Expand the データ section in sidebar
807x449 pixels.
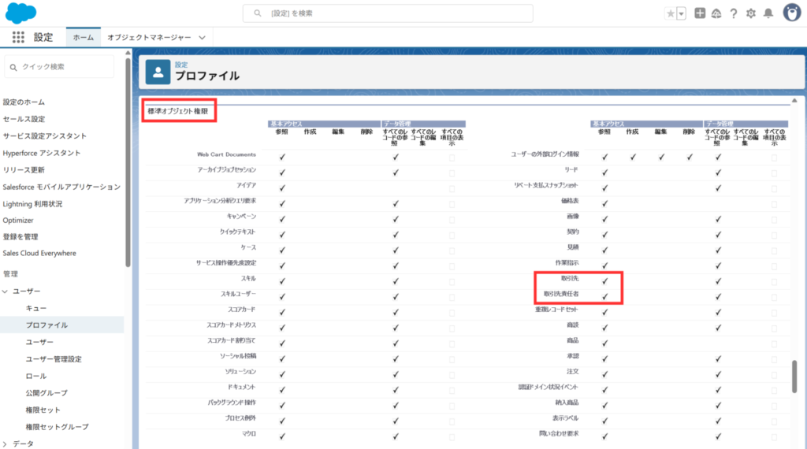point(6,443)
